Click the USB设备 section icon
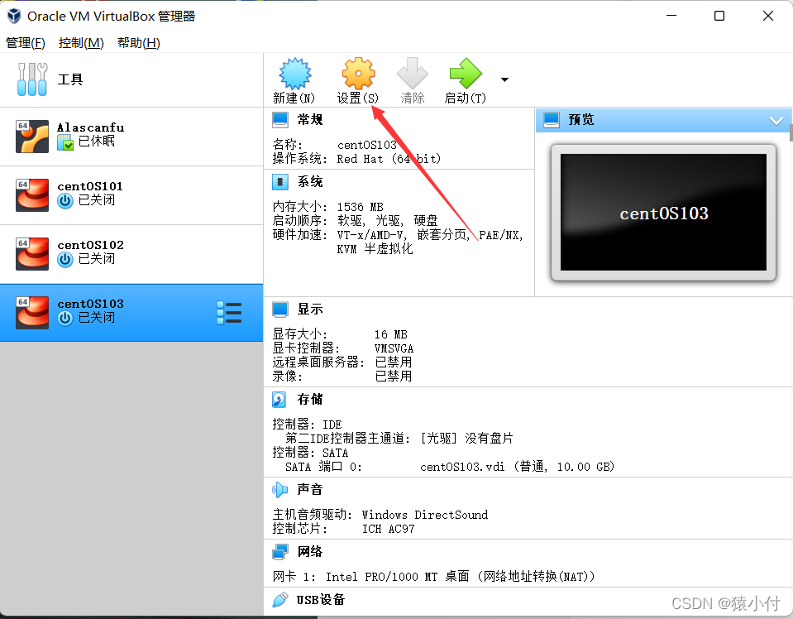Screen dimensions: 793x619 279,600
